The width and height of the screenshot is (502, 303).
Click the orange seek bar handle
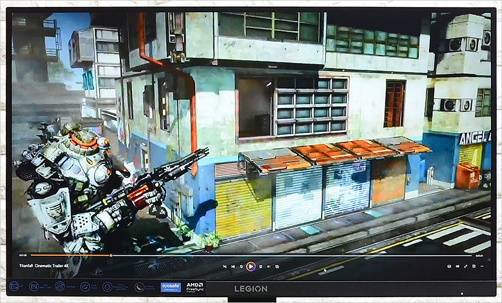click(x=111, y=255)
